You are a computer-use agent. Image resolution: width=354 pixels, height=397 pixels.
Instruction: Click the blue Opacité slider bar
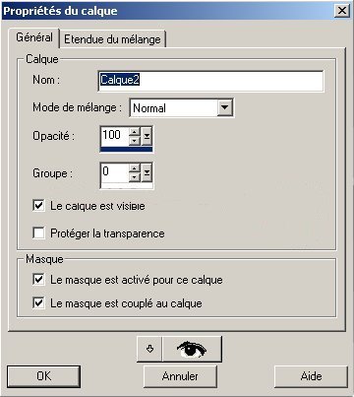tap(127, 150)
